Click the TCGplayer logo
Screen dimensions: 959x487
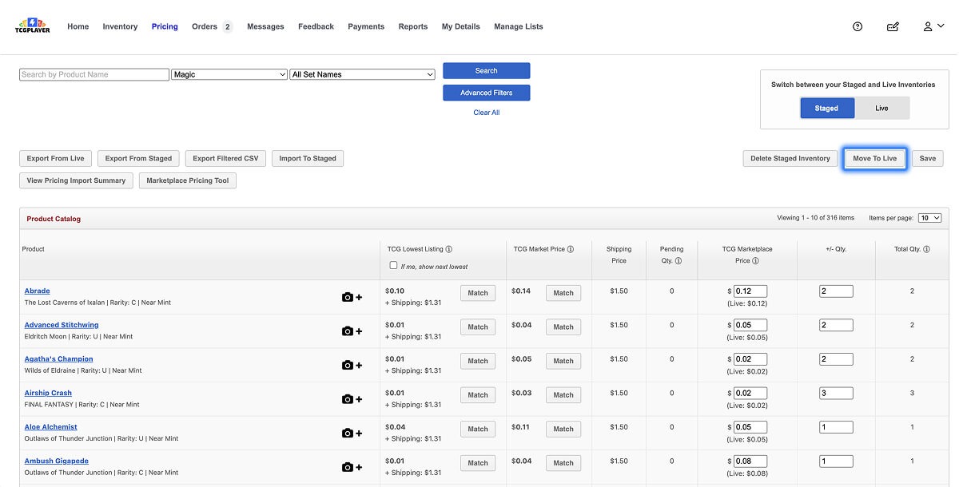click(33, 26)
